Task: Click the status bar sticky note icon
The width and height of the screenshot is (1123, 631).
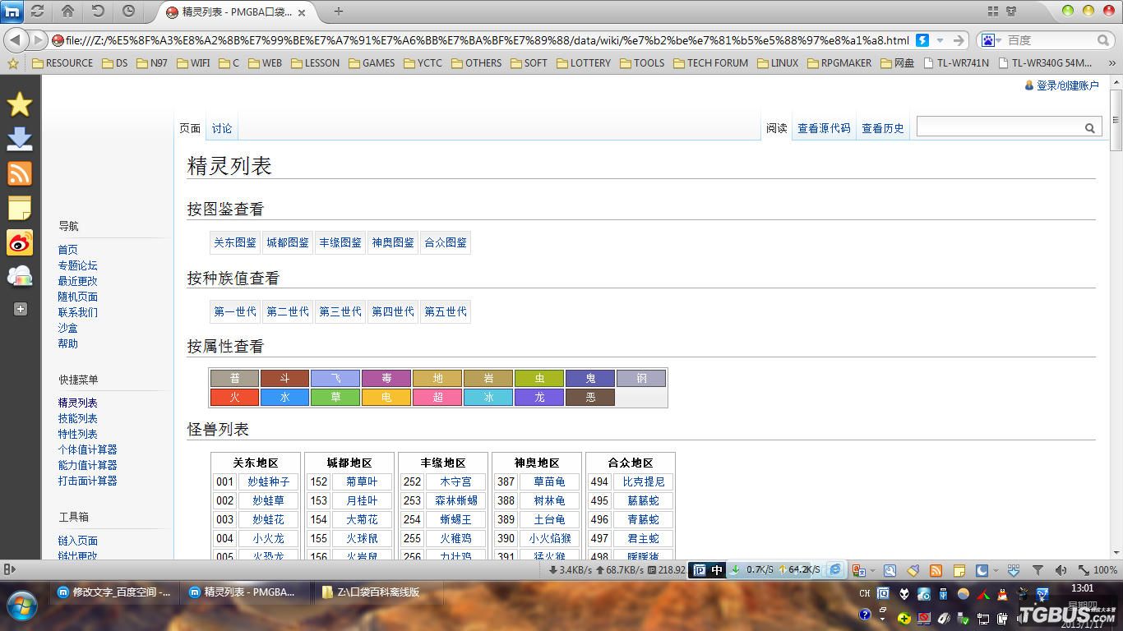Action: tap(959, 569)
